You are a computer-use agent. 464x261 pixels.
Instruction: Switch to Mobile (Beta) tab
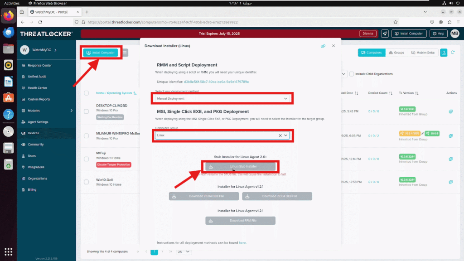[423, 53]
